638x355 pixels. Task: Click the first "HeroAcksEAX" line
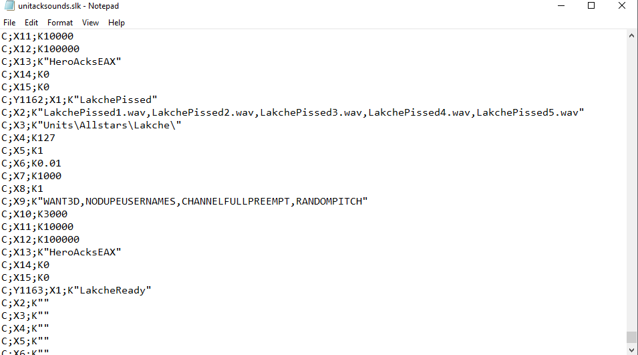click(x=61, y=62)
